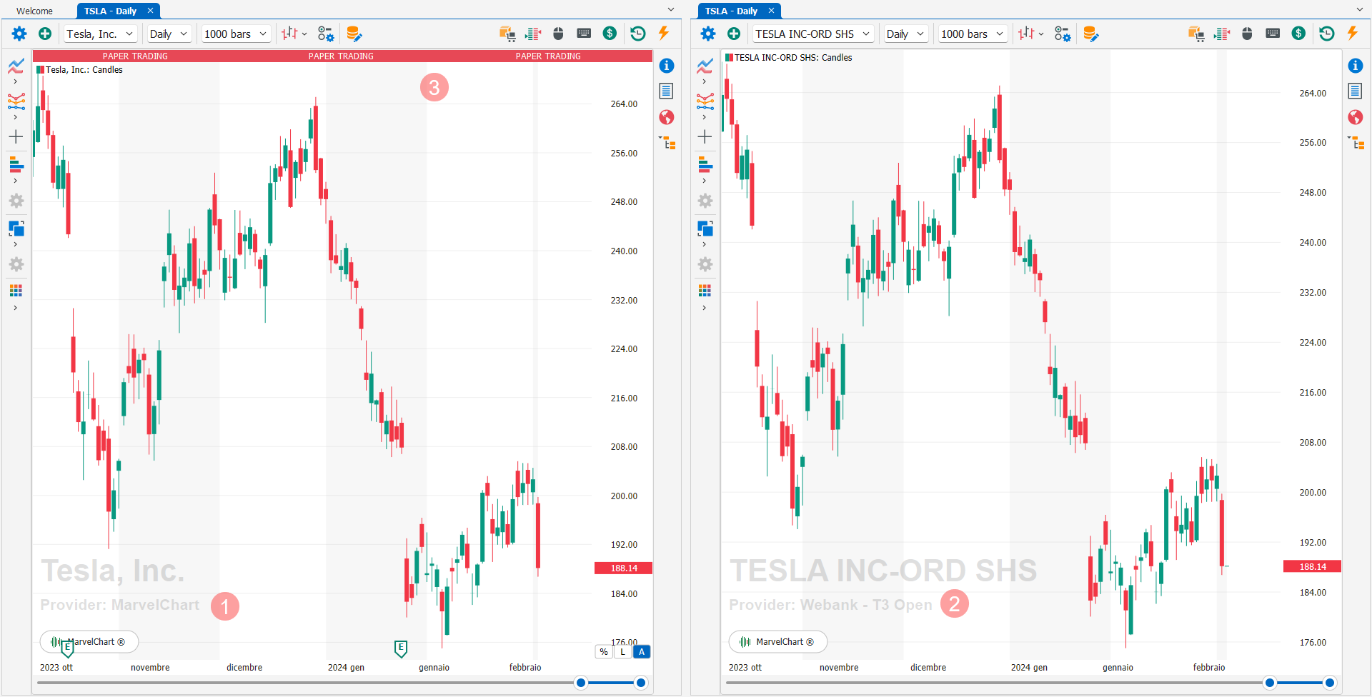Click green dollar icon in left toolbar
Viewport: 1372px width, 697px height.
pyautogui.click(x=610, y=34)
